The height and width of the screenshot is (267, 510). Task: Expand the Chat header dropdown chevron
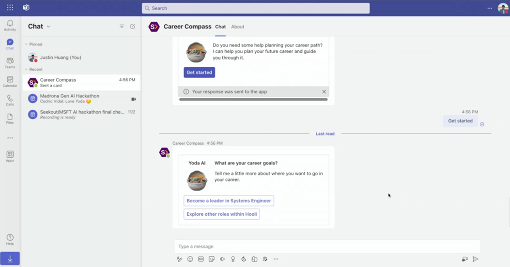coord(48,27)
